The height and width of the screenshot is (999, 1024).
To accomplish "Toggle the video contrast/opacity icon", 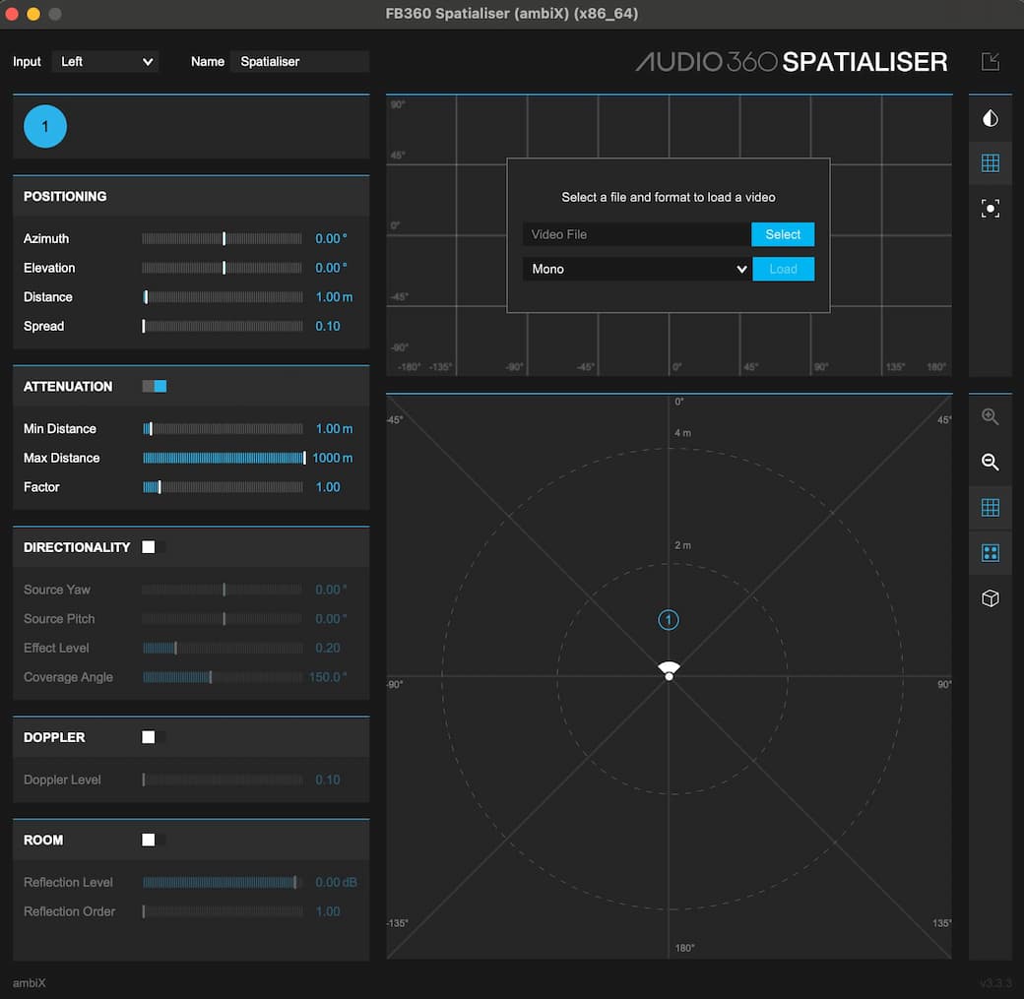I will (990, 119).
